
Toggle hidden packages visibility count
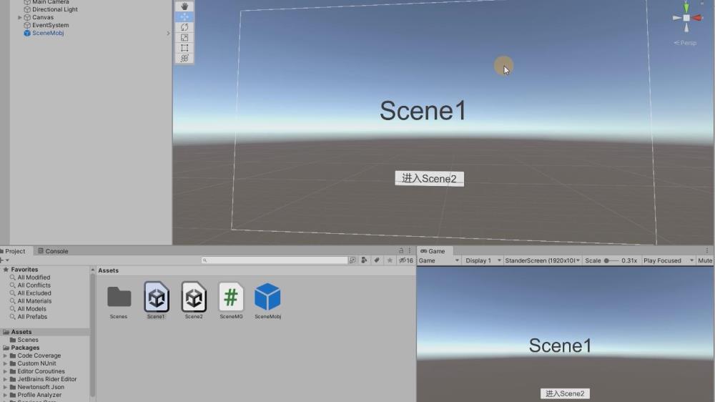(405, 261)
